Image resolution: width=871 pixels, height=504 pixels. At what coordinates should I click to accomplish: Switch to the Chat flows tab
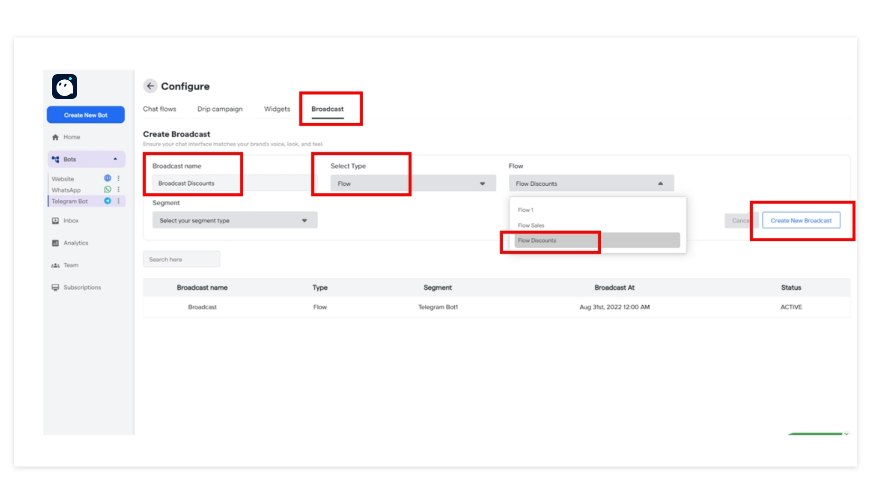160,109
